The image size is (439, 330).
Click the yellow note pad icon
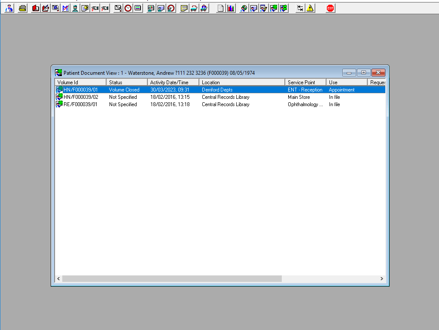pyautogui.click(x=184, y=8)
